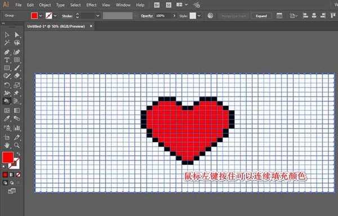This screenshot has width=338, height=216.
Task: Choose the Width tool
Action: click(7, 93)
